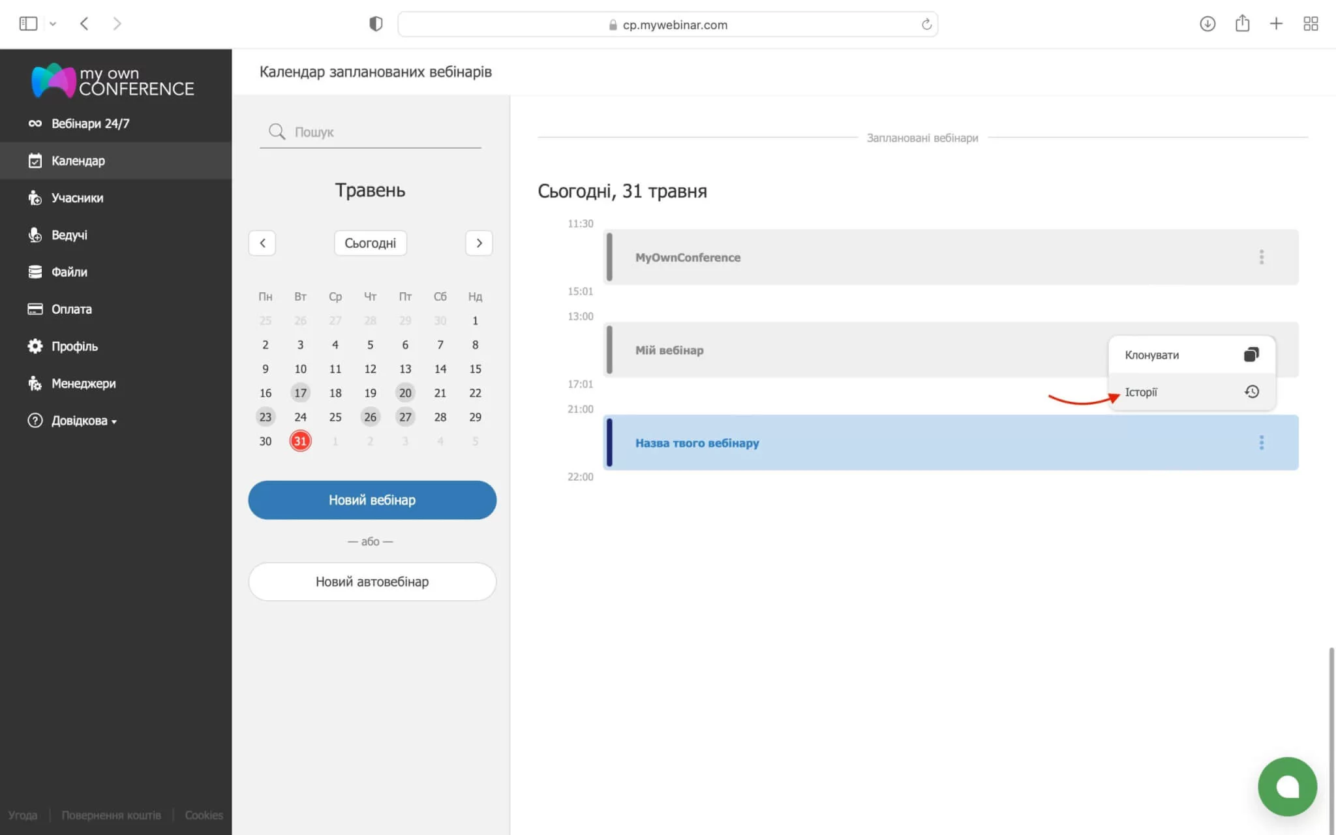Open the Профіль settings gear icon
Image resolution: width=1336 pixels, height=835 pixels.
(x=35, y=346)
